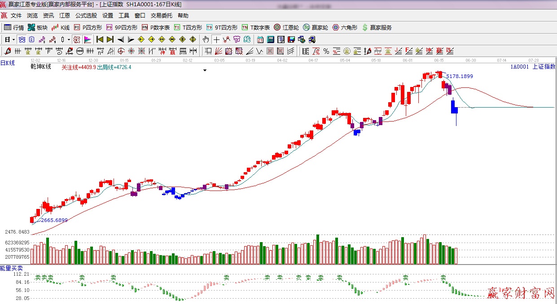The height and width of the screenshot is (304, 557).
Task: Click the 06-15 date on time axis
Action: click(439, 60)
